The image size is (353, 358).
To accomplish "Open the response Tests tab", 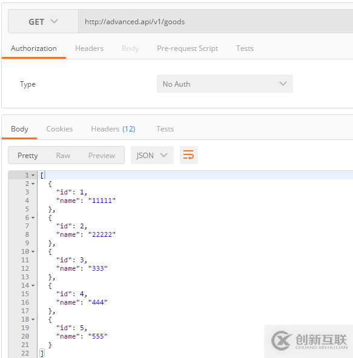I will 165,129.
